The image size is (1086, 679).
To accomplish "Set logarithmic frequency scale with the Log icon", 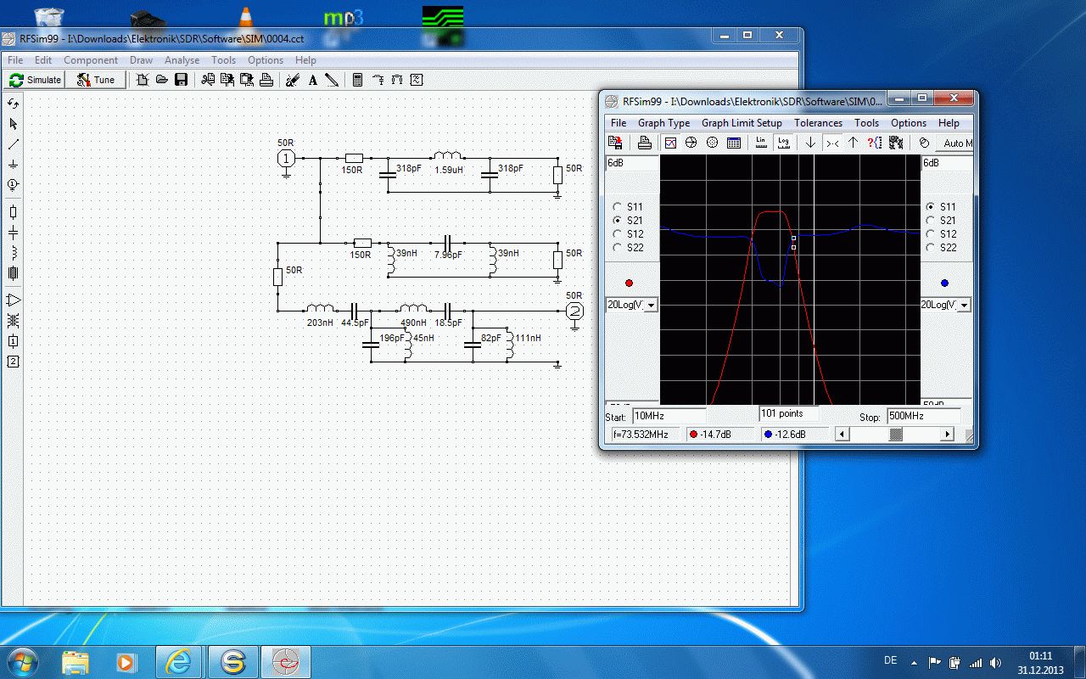I will tap(783, 143).
